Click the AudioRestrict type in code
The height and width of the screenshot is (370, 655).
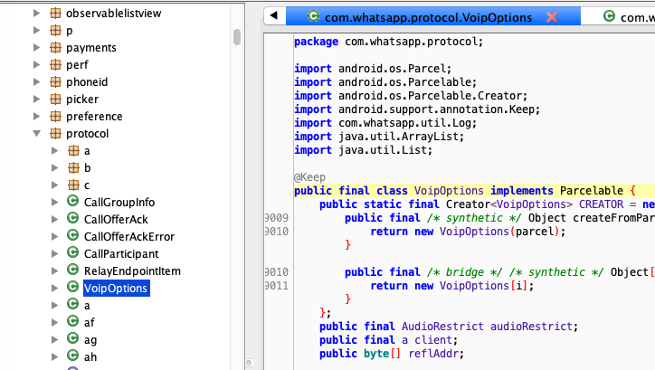click(442, 327)
